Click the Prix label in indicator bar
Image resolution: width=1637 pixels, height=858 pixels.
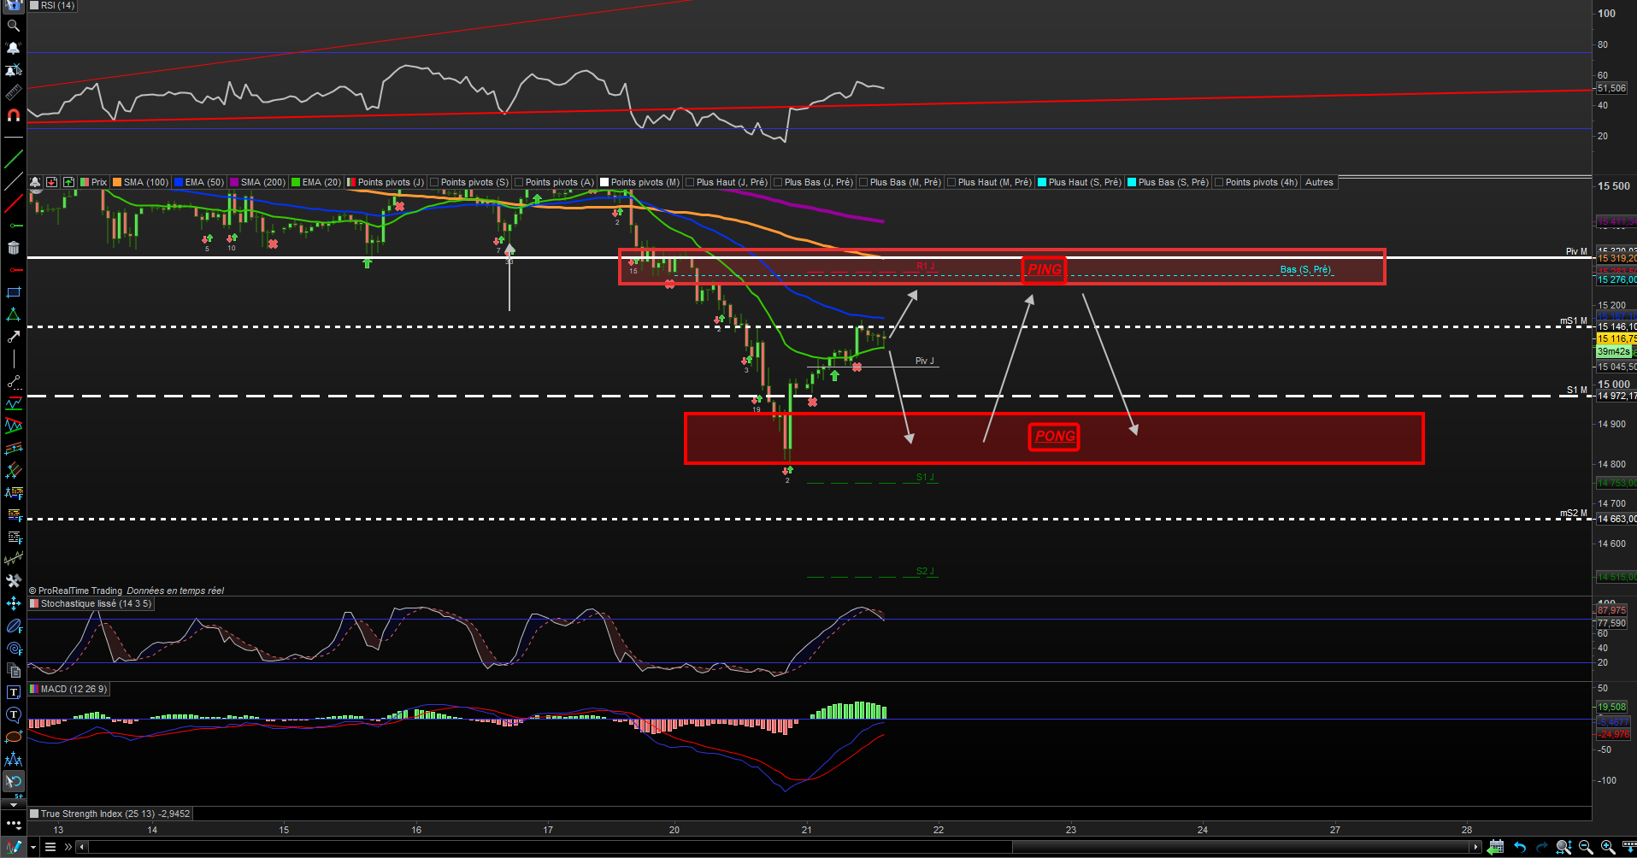[x=99, y=182]
